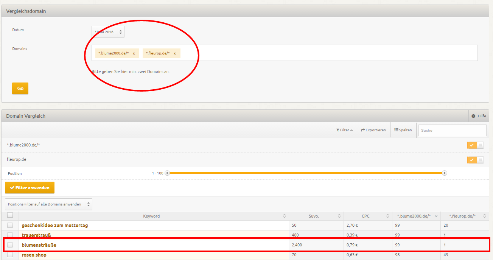The height and width of the screenshot is (260, 493).
Task: Open keyword blumensträuße
Action: coord(39,245)
